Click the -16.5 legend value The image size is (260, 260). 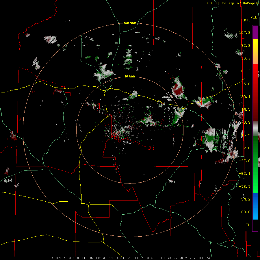point(245,135)
